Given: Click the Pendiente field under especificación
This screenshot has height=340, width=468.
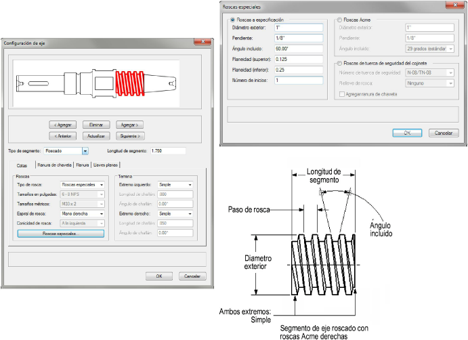Looking at the screenshot, I should click(x=299, y=38).
